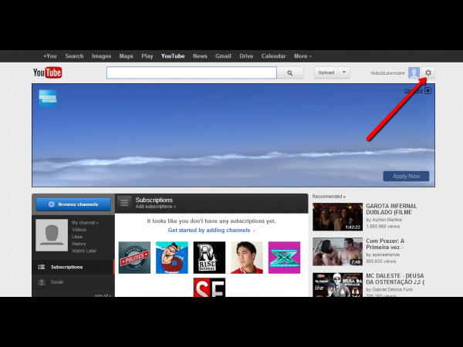Select Subscriptions in the sidebar

coord(73,267)
